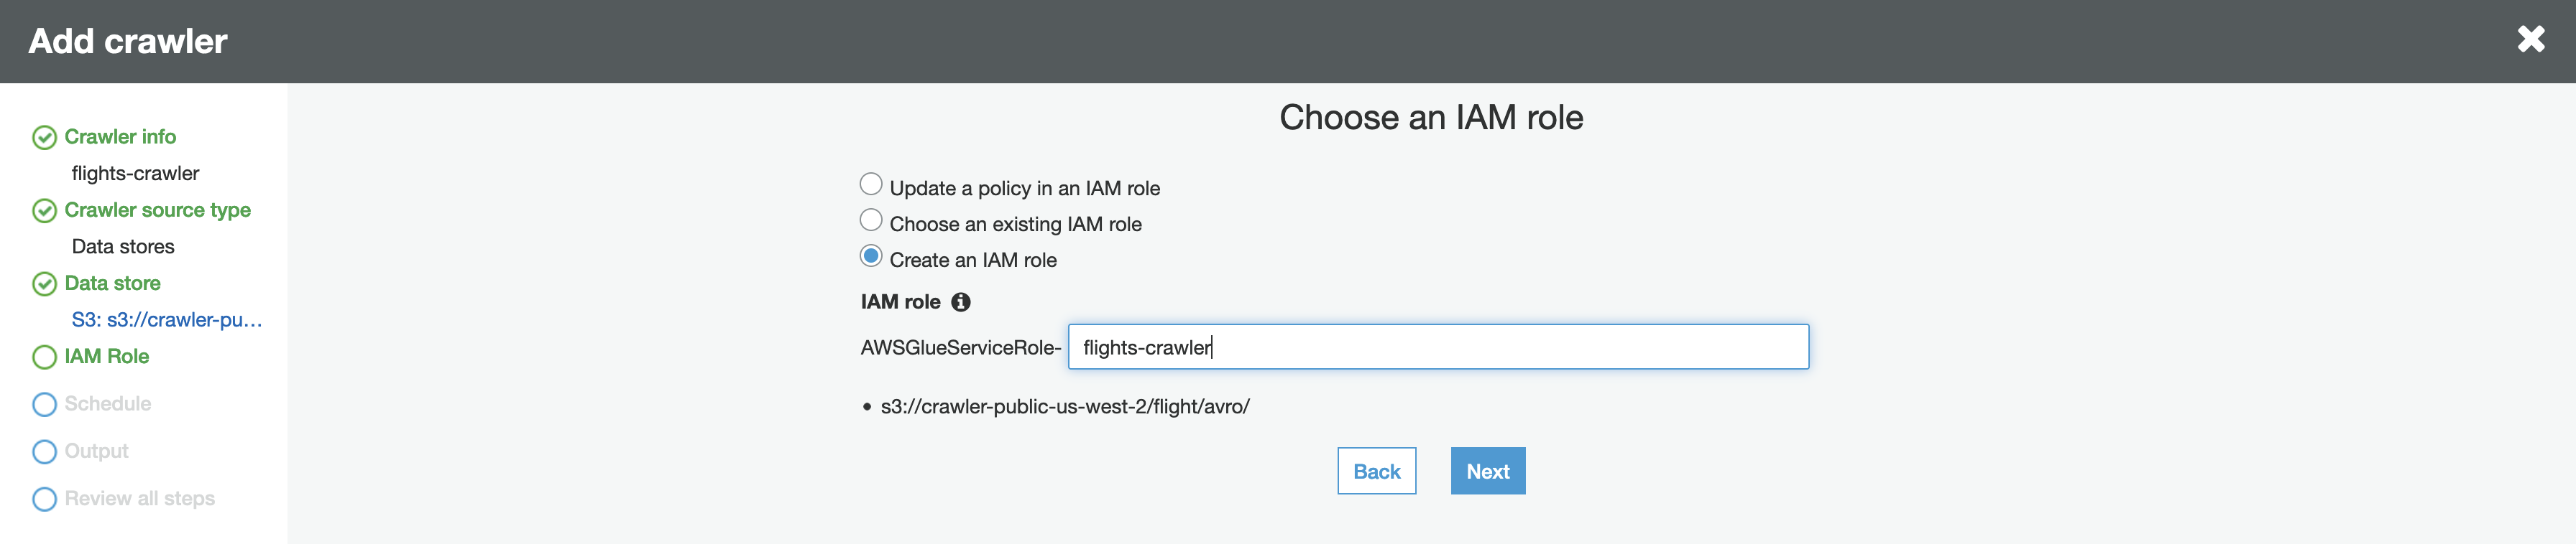The height and width of the screenshot is (544, 2576).
Task: Click the Crawler info green checkmark icon
Action: [x=44, y=138]
